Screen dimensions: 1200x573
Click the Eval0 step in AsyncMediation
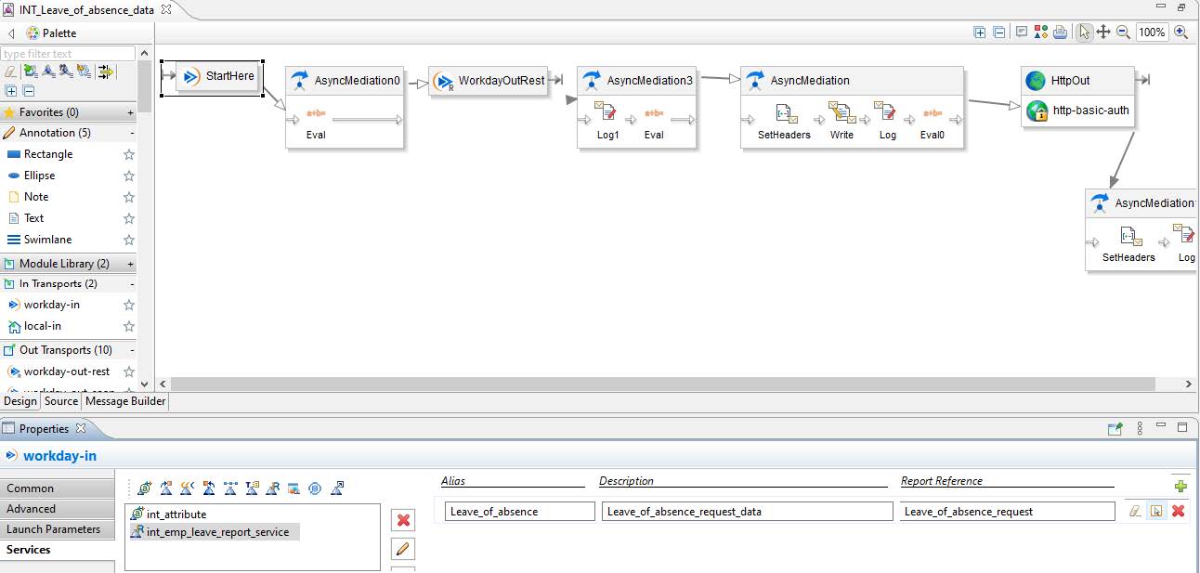(932, 123)
